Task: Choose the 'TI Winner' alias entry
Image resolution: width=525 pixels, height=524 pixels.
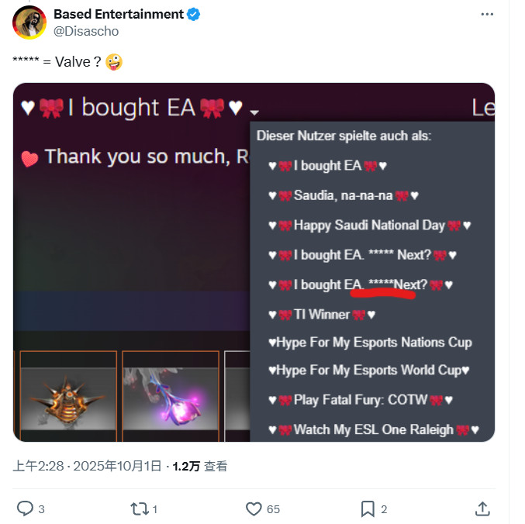Action: click(x=321, y=314)
